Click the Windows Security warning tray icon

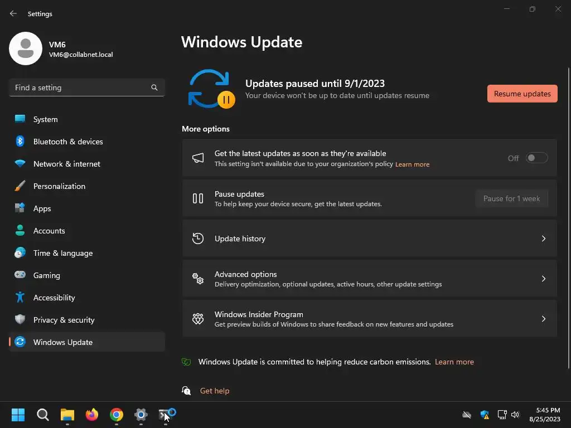click(485, 415)
